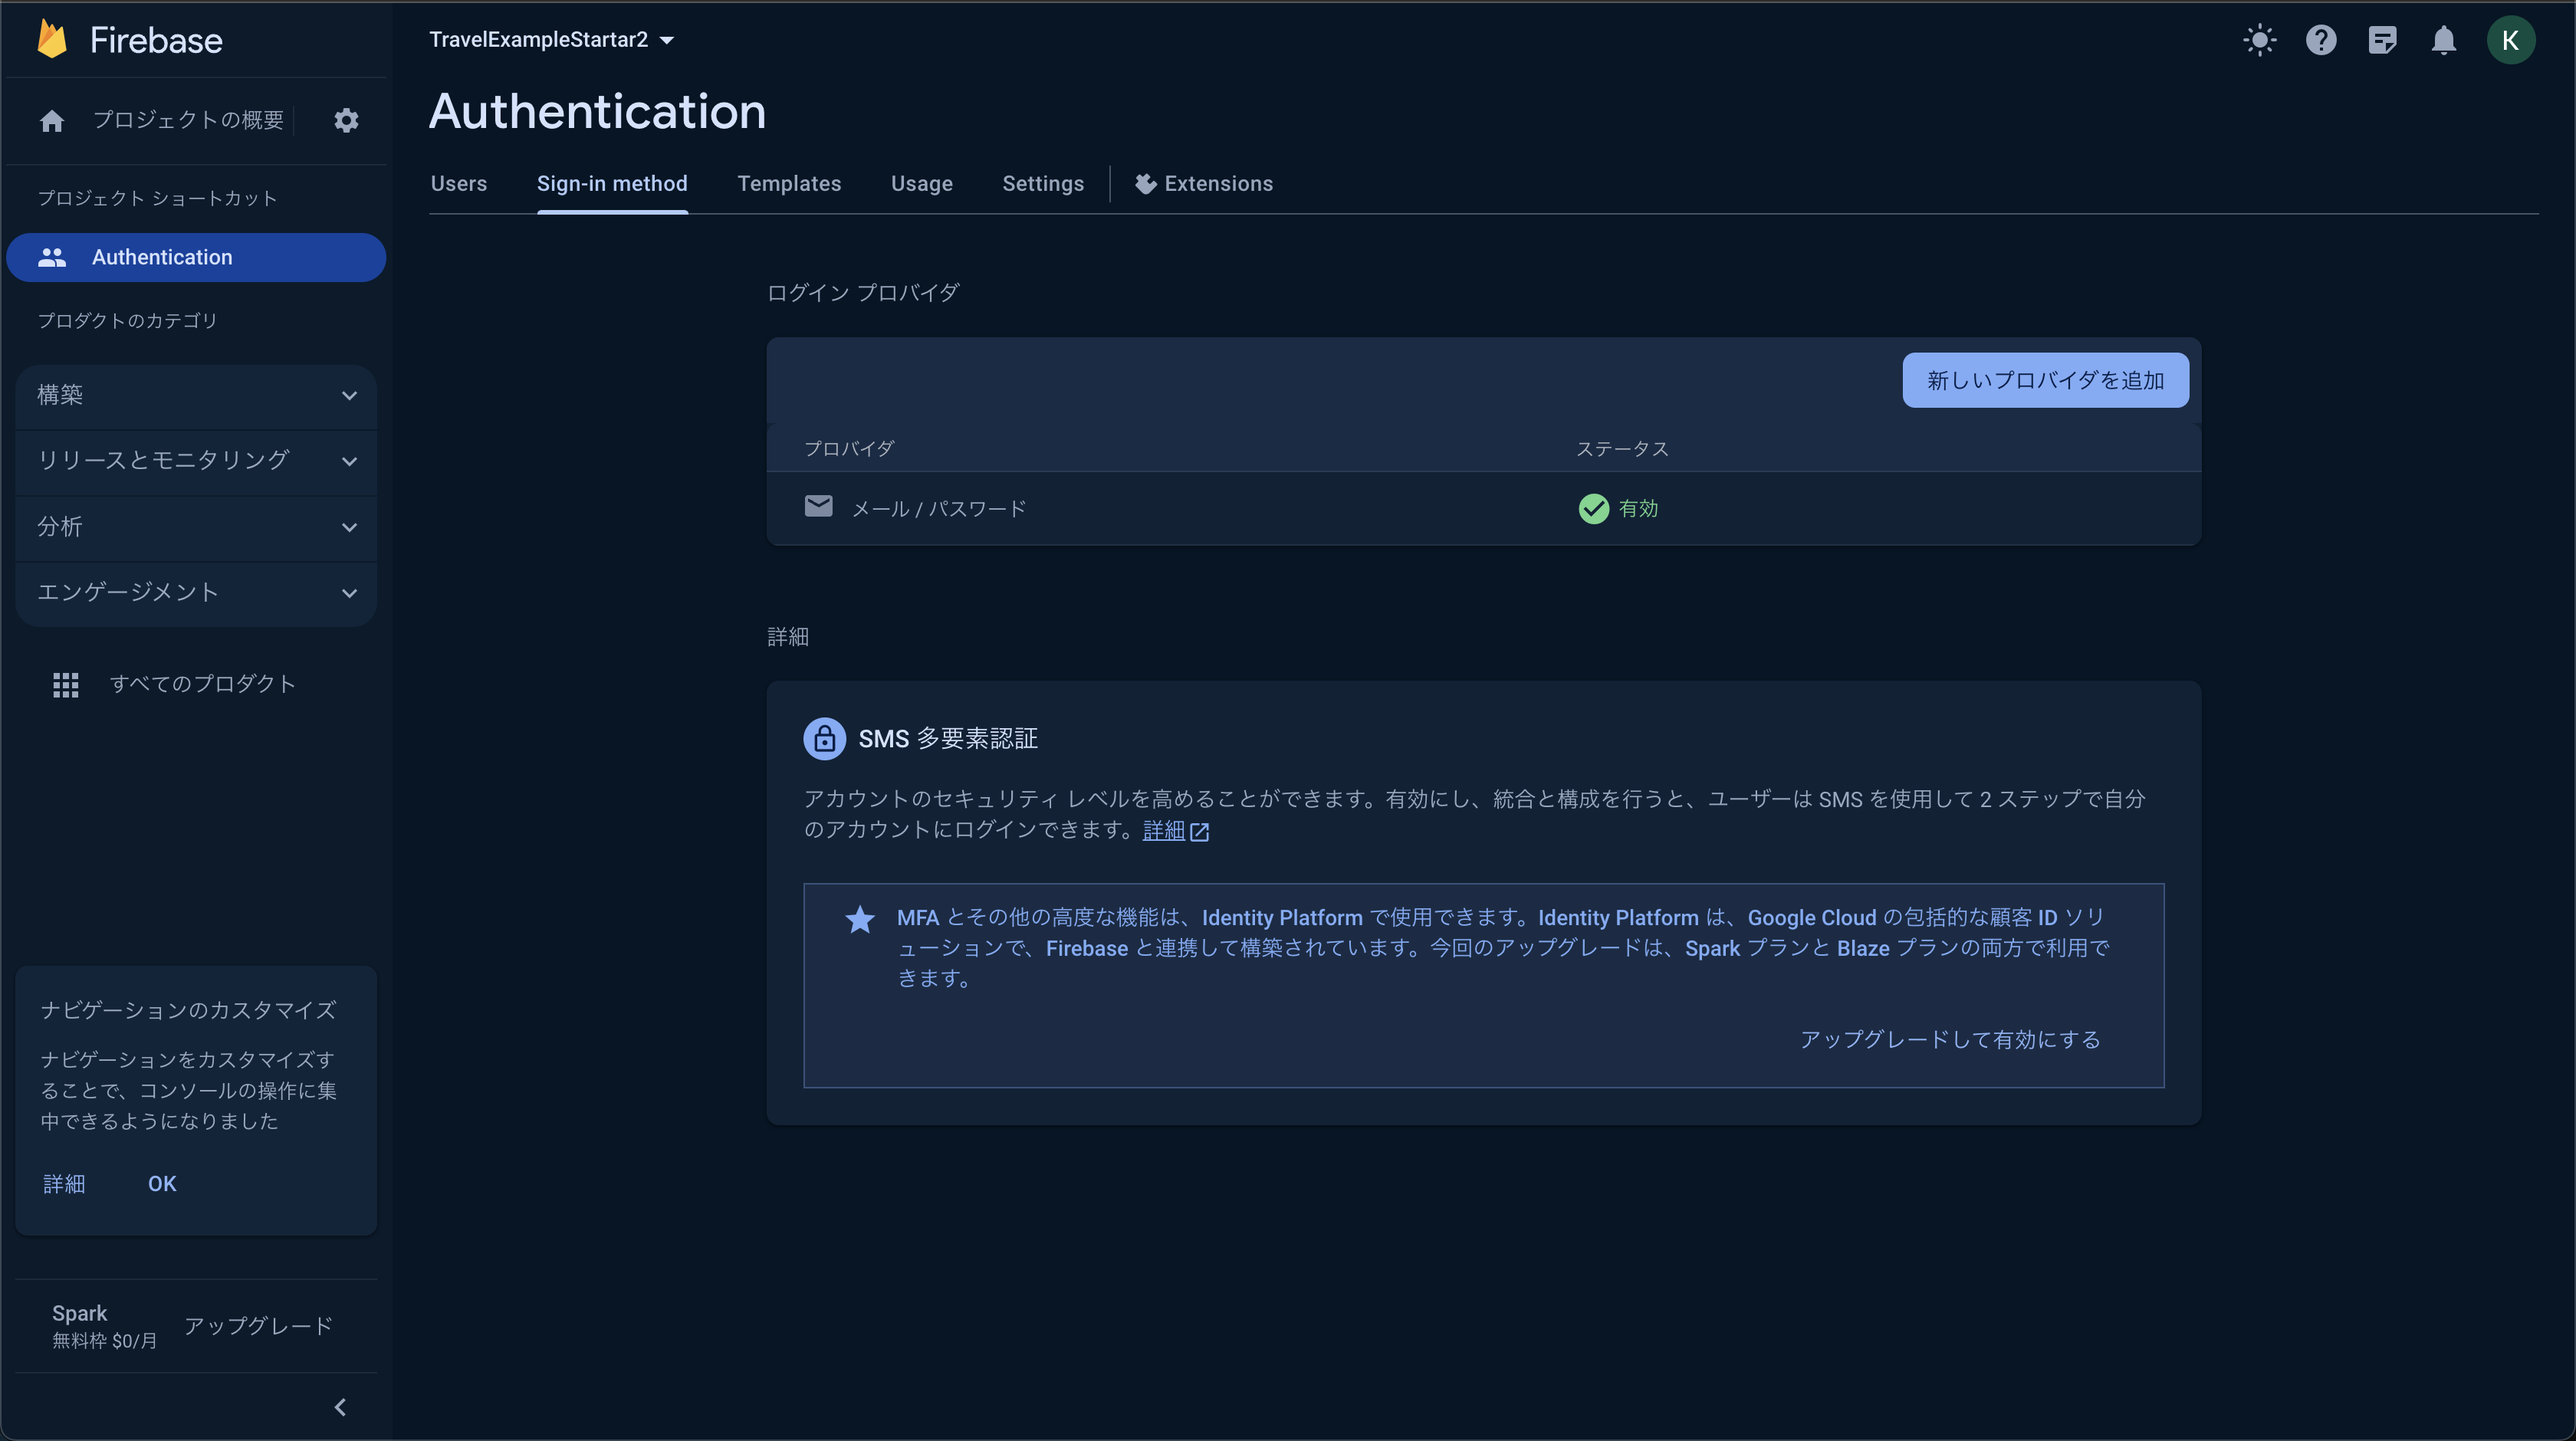Open the release notes feedback icon
The image size is (2576, 1441).
pyautogui.click(x=2382, y=40)
